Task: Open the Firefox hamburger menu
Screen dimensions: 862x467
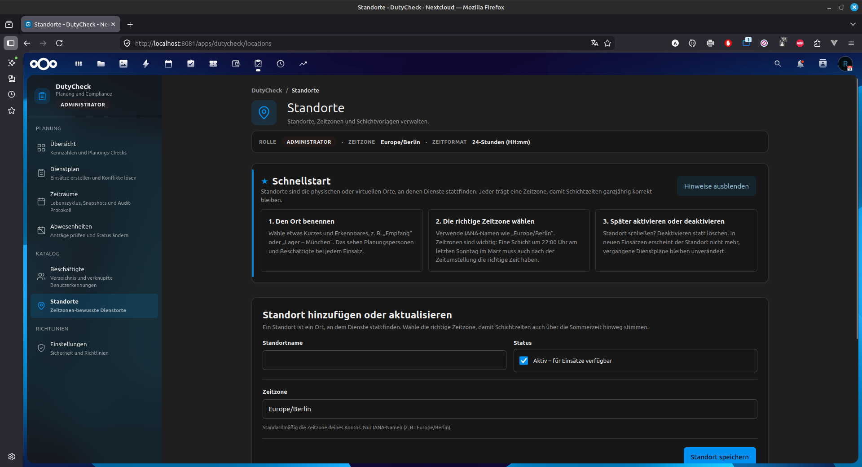Action: [851, 43]
